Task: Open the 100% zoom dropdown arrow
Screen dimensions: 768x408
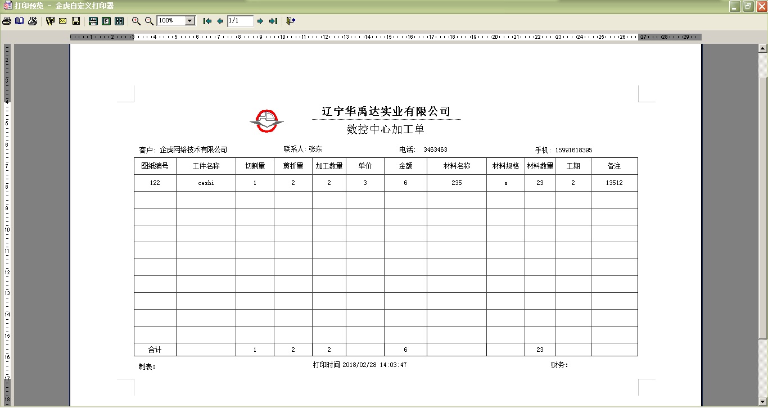Action: point(190,21)
